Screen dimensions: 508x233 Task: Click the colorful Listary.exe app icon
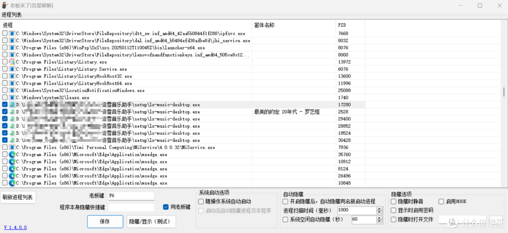(12, 62)
